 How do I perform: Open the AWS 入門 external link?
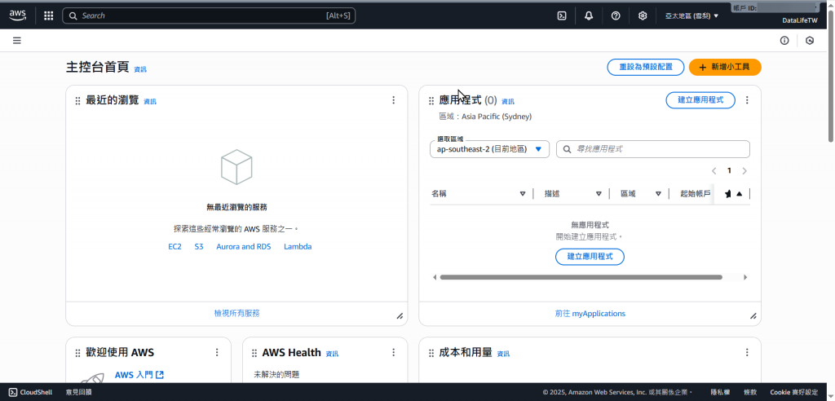coord(139,375)
